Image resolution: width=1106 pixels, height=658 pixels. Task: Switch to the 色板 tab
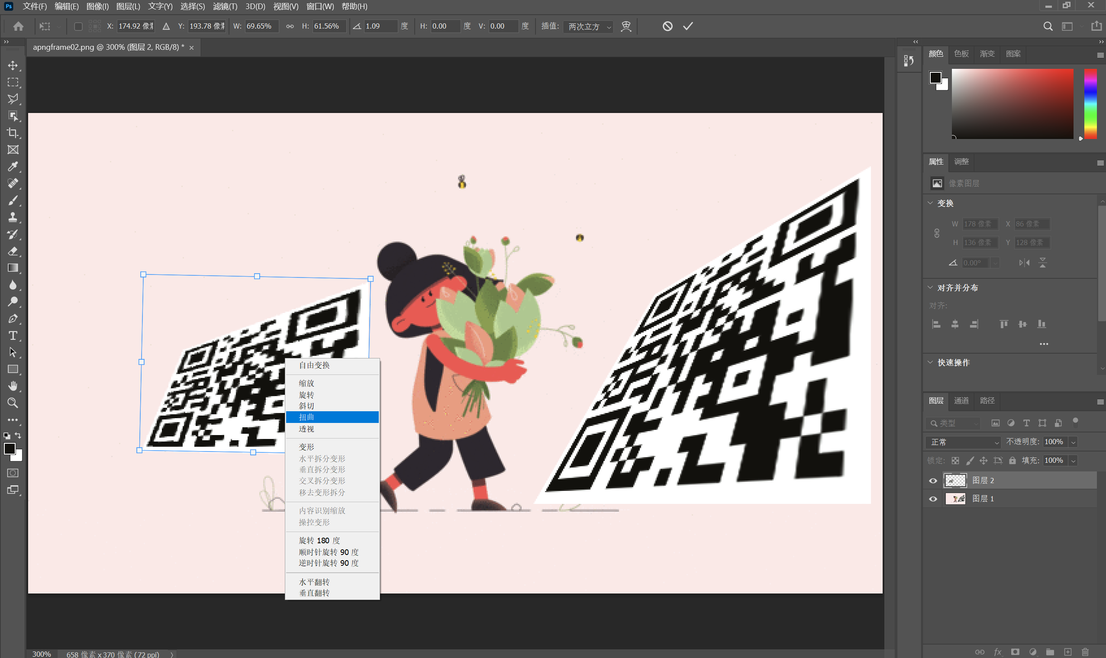[961, 54]
